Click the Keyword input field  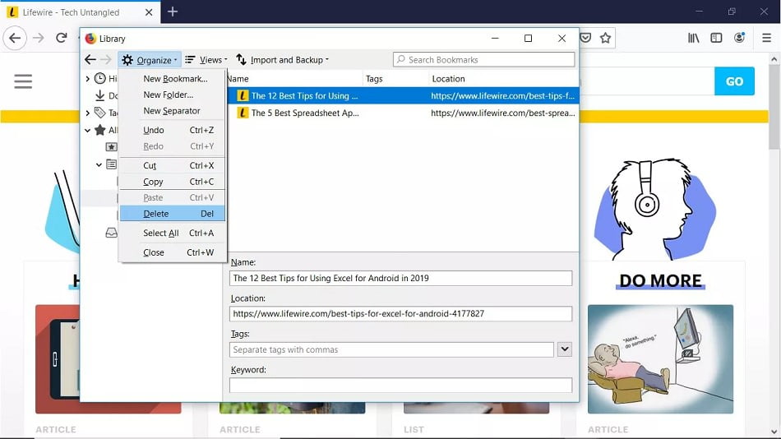point(400,386)
